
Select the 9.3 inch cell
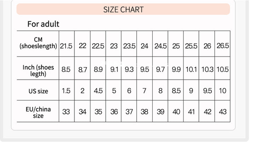point(129,70)
